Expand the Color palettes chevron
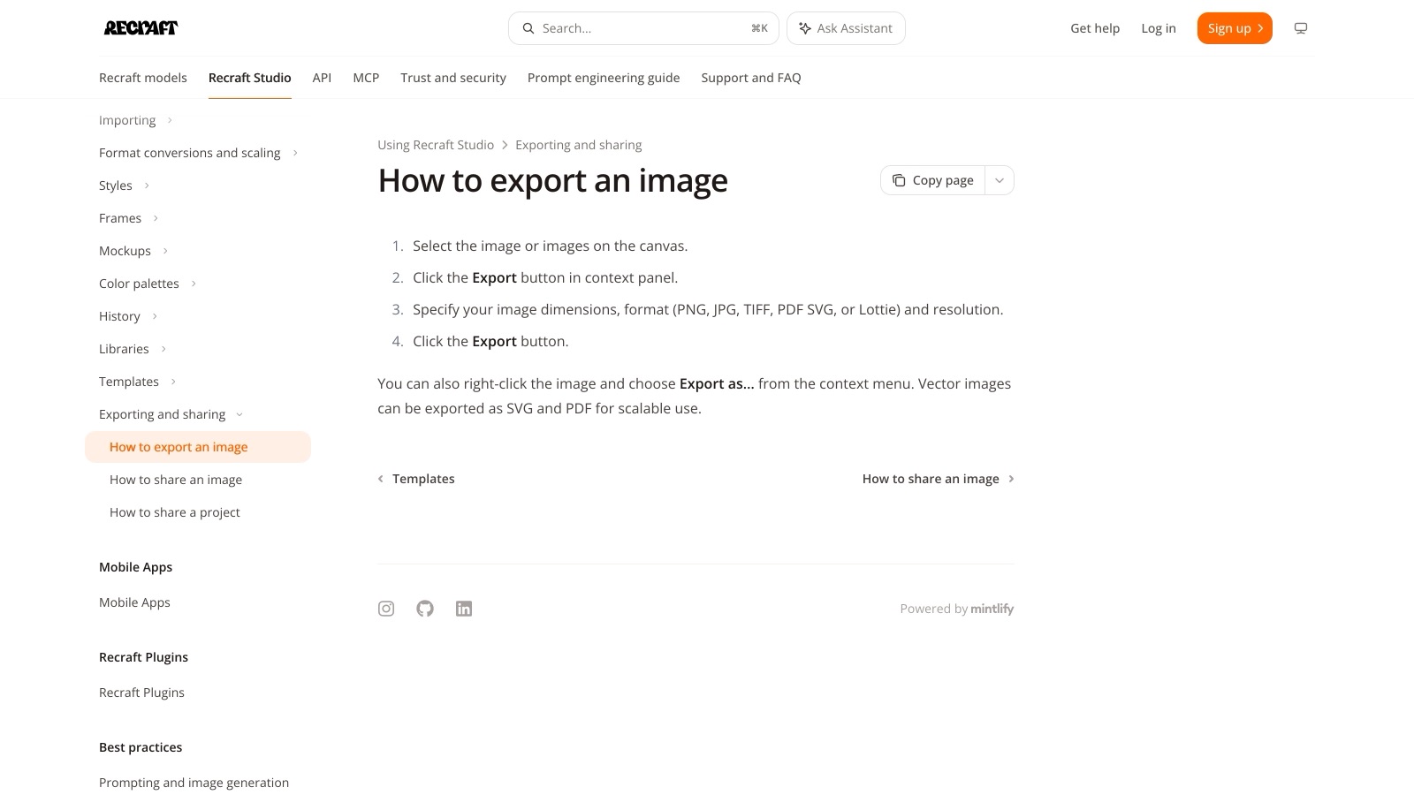 [x=194, y=284]
